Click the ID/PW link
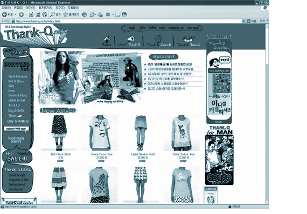 [x=152, y=28]
